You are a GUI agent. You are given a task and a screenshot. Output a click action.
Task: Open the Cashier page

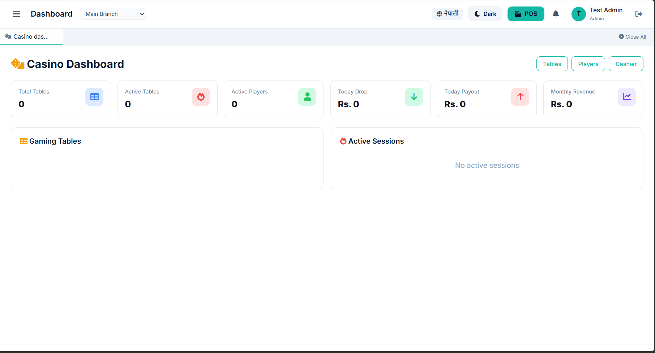[x=626, y=64]
